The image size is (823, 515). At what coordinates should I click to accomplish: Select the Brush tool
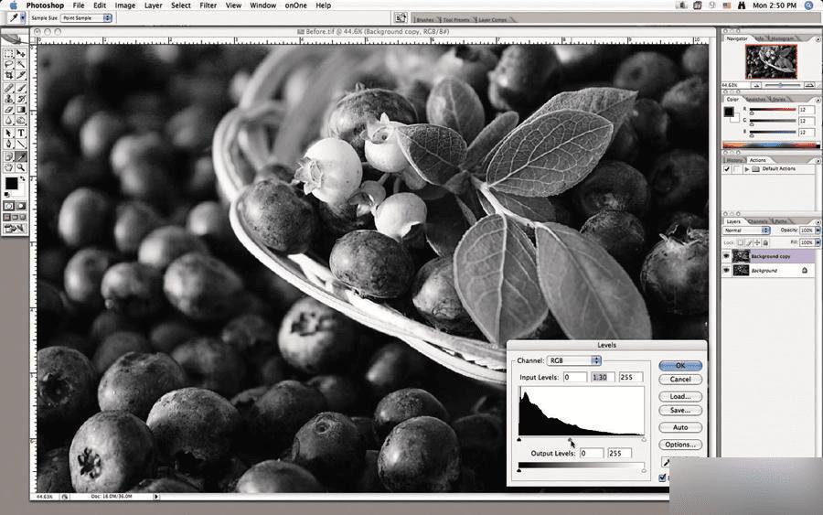[x=20, y=88]
